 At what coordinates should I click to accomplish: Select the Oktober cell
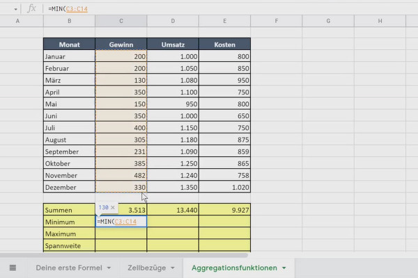[x=69, y=163]
